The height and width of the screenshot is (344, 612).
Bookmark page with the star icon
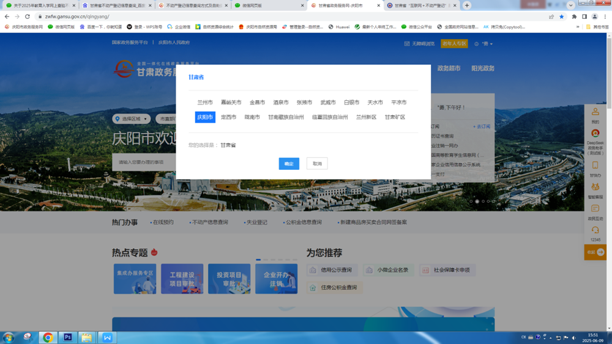coord(562,16)
